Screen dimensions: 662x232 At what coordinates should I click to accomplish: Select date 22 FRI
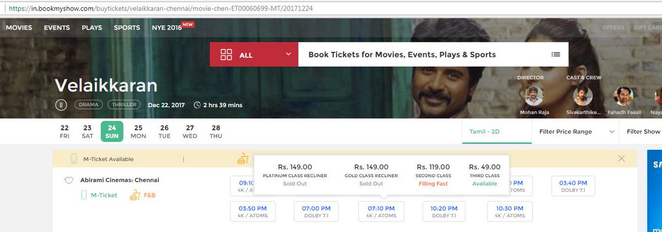click(x=65, y=131)
